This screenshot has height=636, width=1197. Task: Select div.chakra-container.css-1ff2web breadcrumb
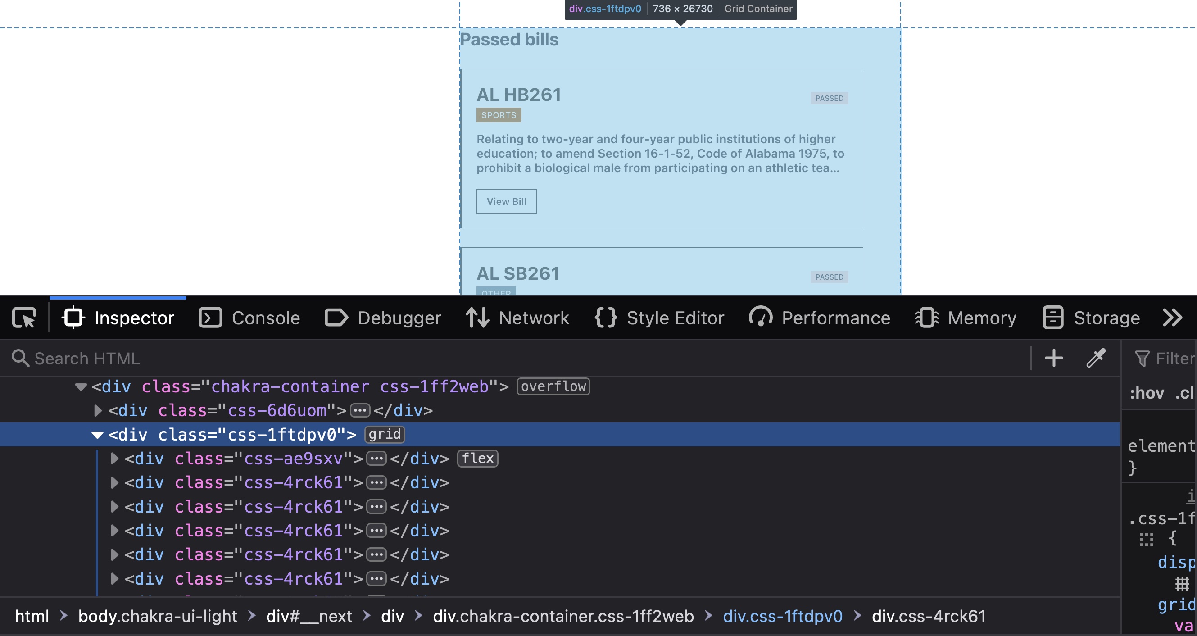(563, 616)
